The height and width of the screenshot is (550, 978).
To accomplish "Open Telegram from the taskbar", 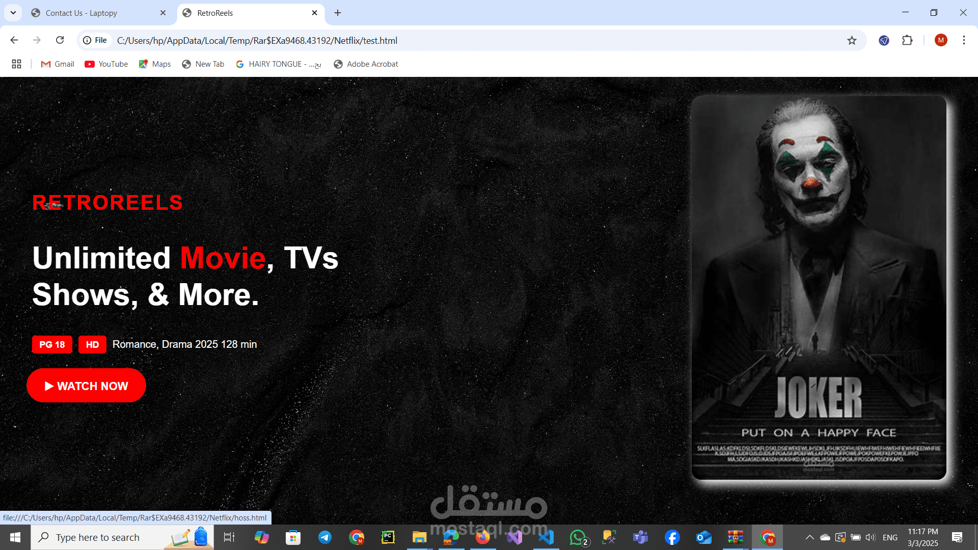I will tap(325, 537).
